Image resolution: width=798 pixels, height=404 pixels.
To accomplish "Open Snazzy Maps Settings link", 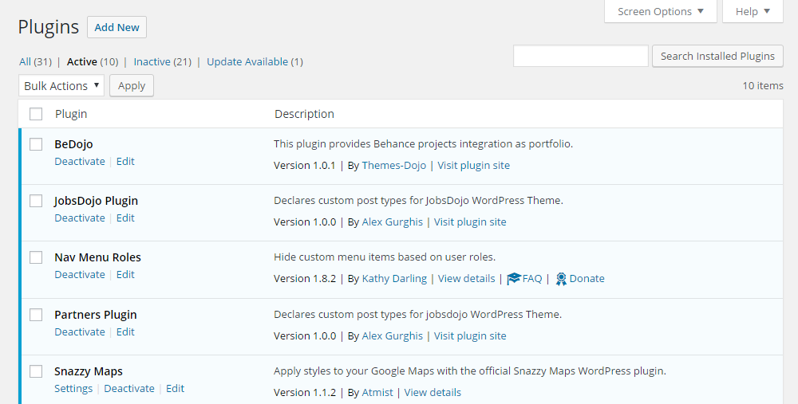I will click(73, 389).
